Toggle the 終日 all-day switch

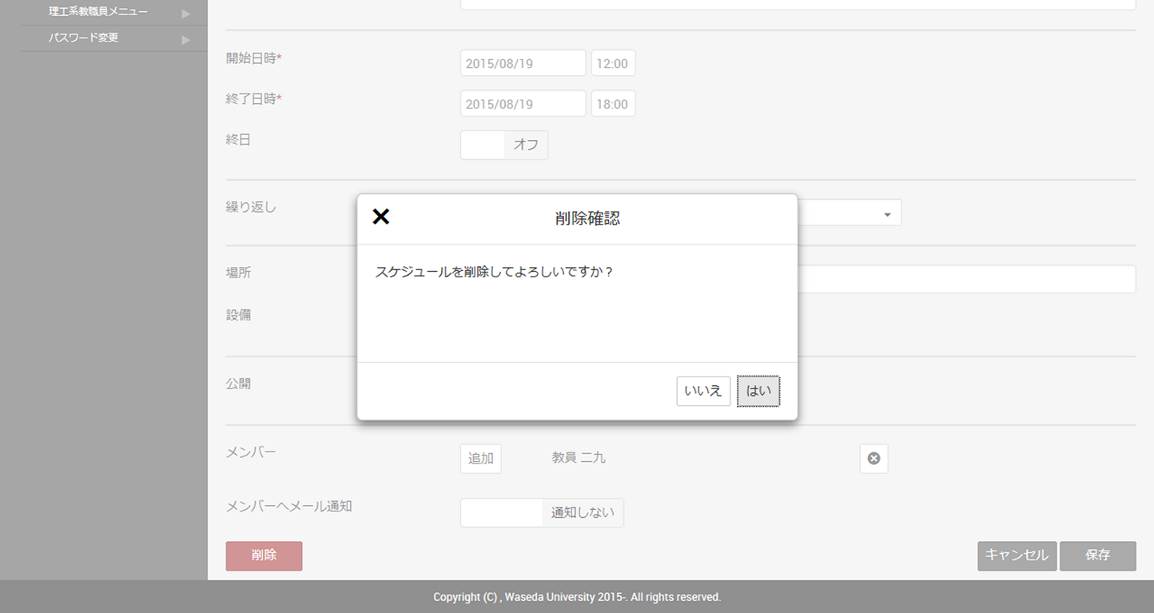pyautogui.click(x=504, y=145)
